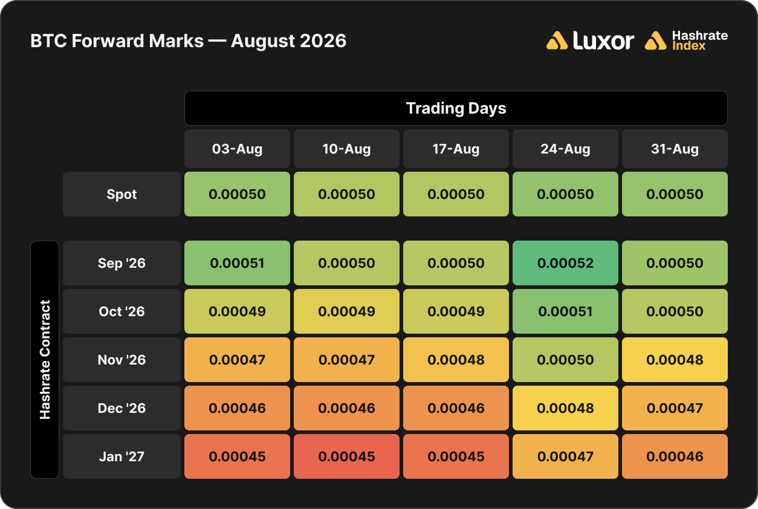Click Sep '26 value 0.00051 cell
This screenshot has width=758, height=509.
(x=237, y=263)
